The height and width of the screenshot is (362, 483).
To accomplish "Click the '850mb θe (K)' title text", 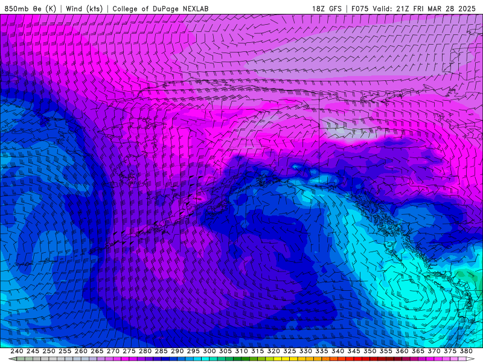I will pyautogui.click(x=30, y=8).
